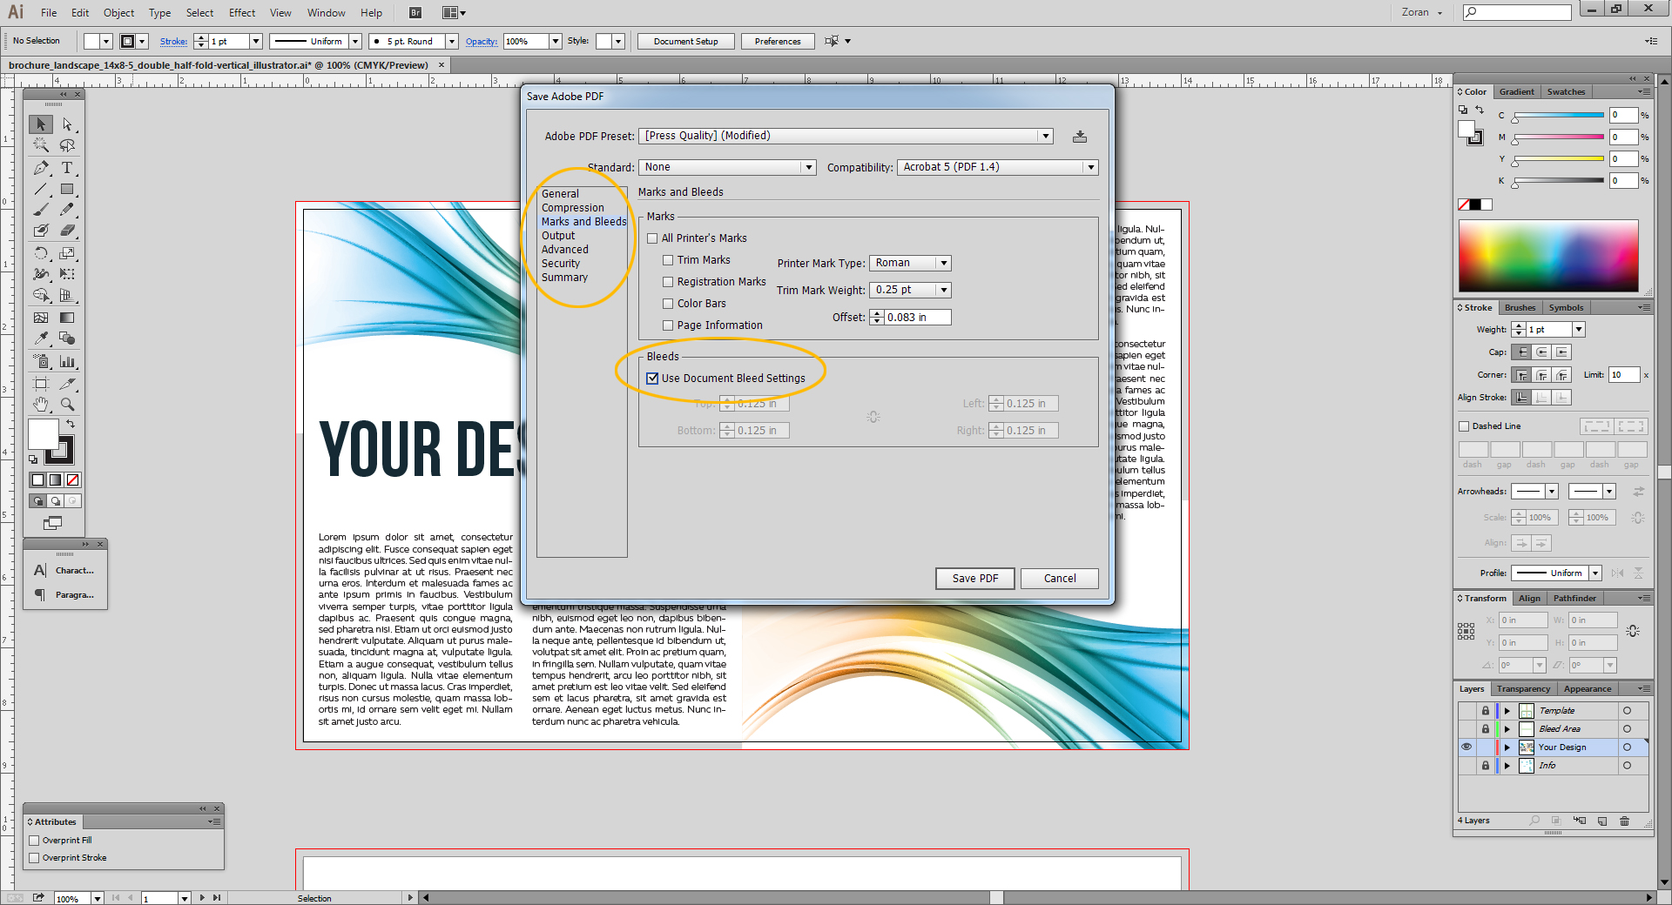
Task: Select the Paintbrush tool
Action: click(x=41, y=210)
